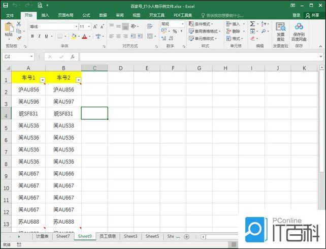Click the add new sheet plus icon
This screenshot has width=326, height=249.
click(187, 237)
